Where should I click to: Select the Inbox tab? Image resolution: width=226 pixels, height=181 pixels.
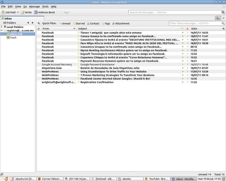click(x=22, y=18)
